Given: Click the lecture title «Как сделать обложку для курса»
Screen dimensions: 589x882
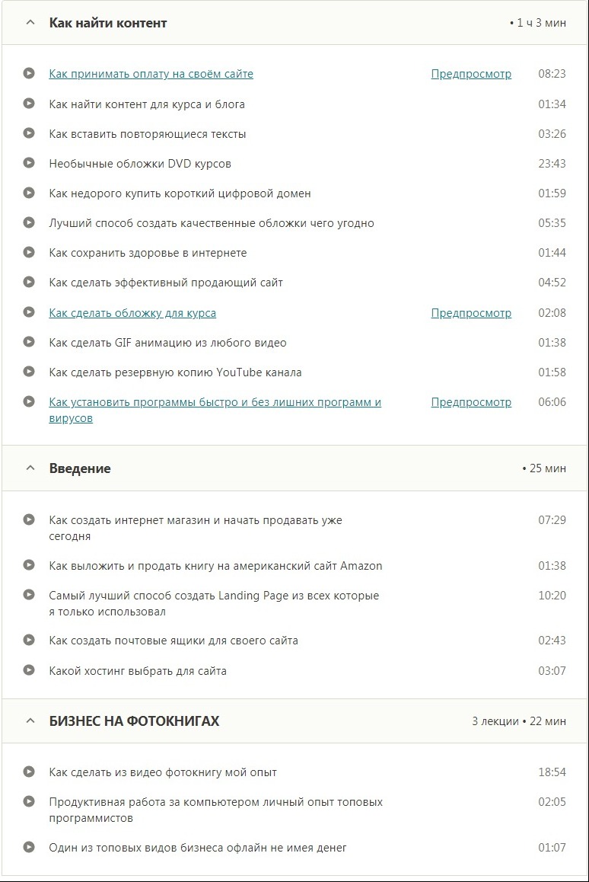Looking at the screenshot, I should point(132,312).
